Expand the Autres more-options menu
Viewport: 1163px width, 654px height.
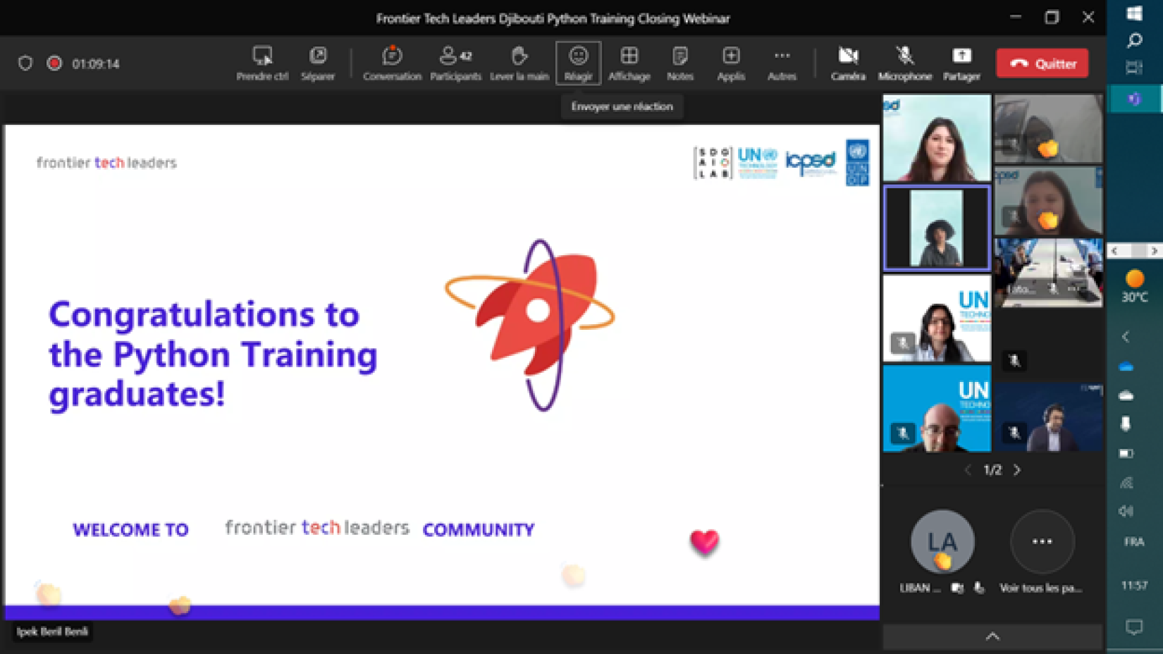782,63
